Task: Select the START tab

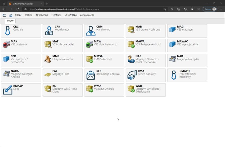Action: (x=10, y=21)
